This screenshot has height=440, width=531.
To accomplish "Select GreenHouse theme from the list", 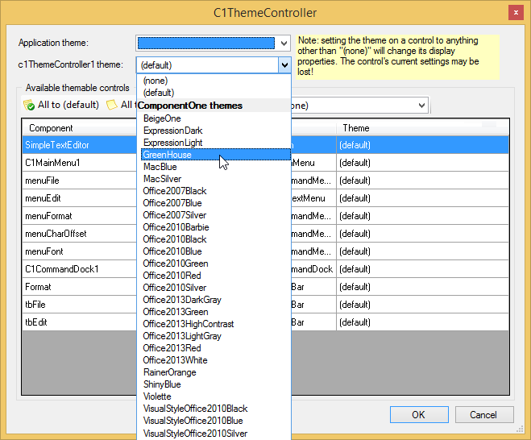I will pos(167,155).
